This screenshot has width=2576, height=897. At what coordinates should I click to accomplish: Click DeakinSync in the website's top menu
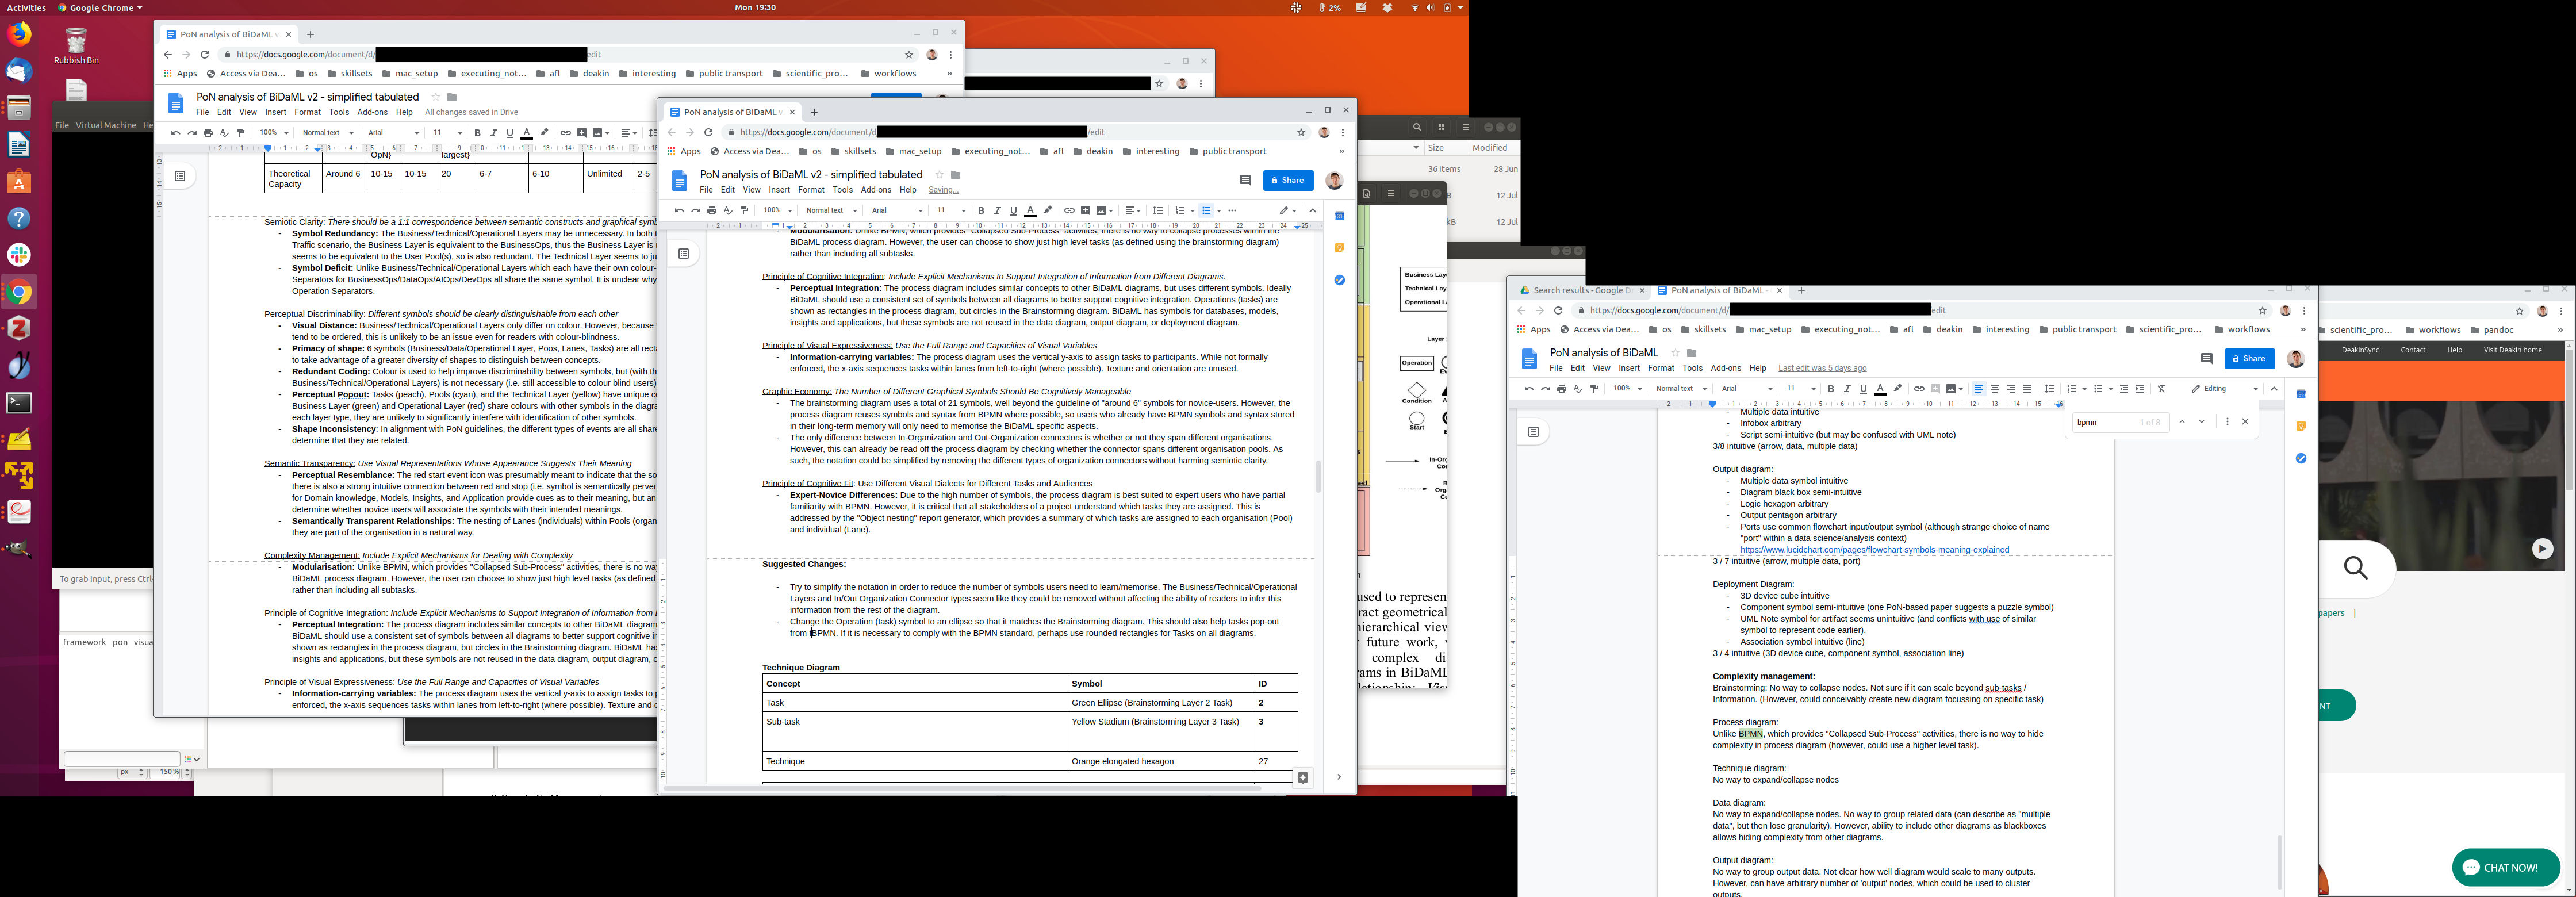coord(2360,350)
